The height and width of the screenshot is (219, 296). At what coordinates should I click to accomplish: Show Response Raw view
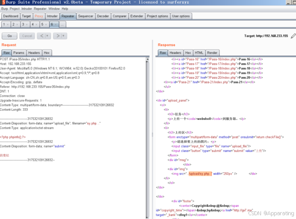[163, 53]
